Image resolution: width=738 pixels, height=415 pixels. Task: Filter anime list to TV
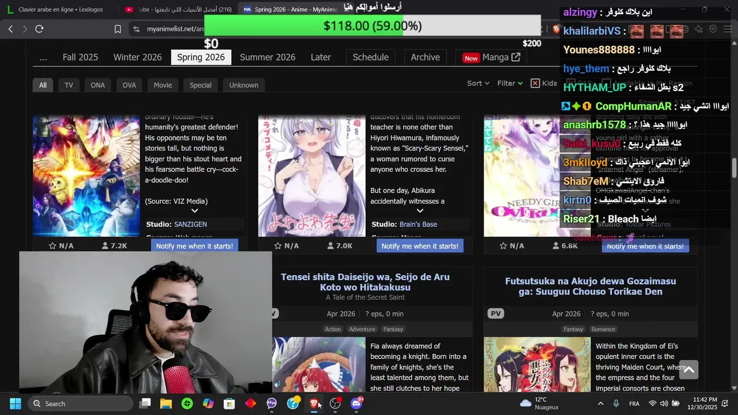69,85
